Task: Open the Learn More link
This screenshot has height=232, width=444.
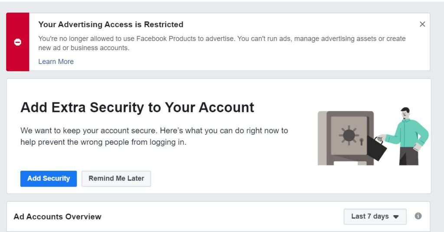Action: [x=56, y=61]
